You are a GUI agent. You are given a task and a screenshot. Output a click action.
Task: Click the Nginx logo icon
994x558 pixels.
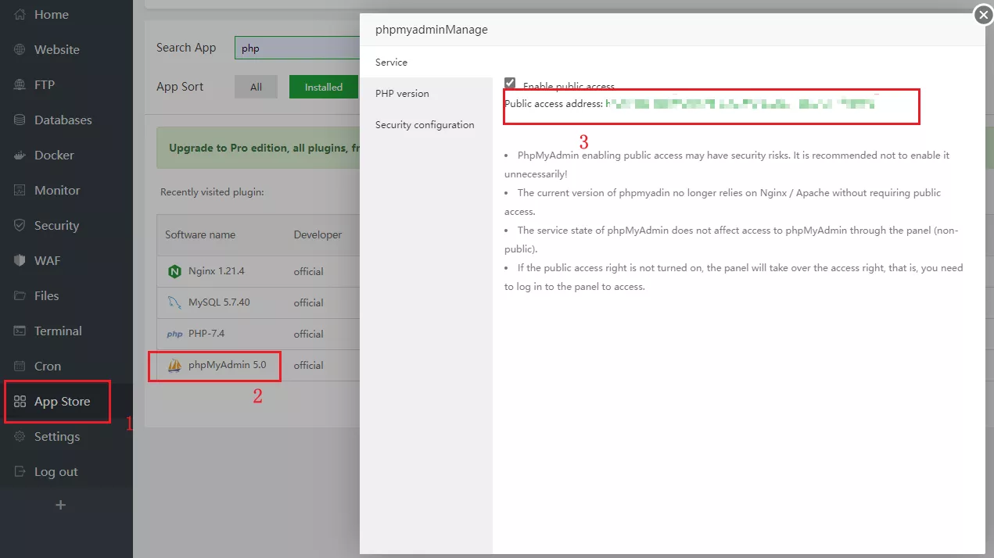(174, 272)
